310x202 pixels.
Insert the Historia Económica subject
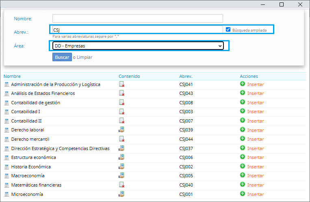(x=256, y=167)
